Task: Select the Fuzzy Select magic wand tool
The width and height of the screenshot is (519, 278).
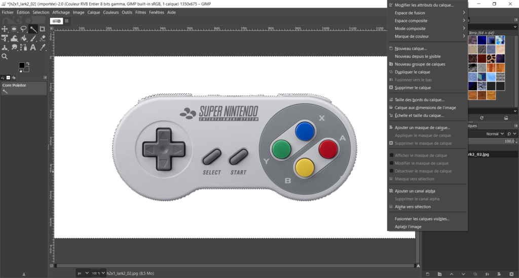Action: click(33, 29)
